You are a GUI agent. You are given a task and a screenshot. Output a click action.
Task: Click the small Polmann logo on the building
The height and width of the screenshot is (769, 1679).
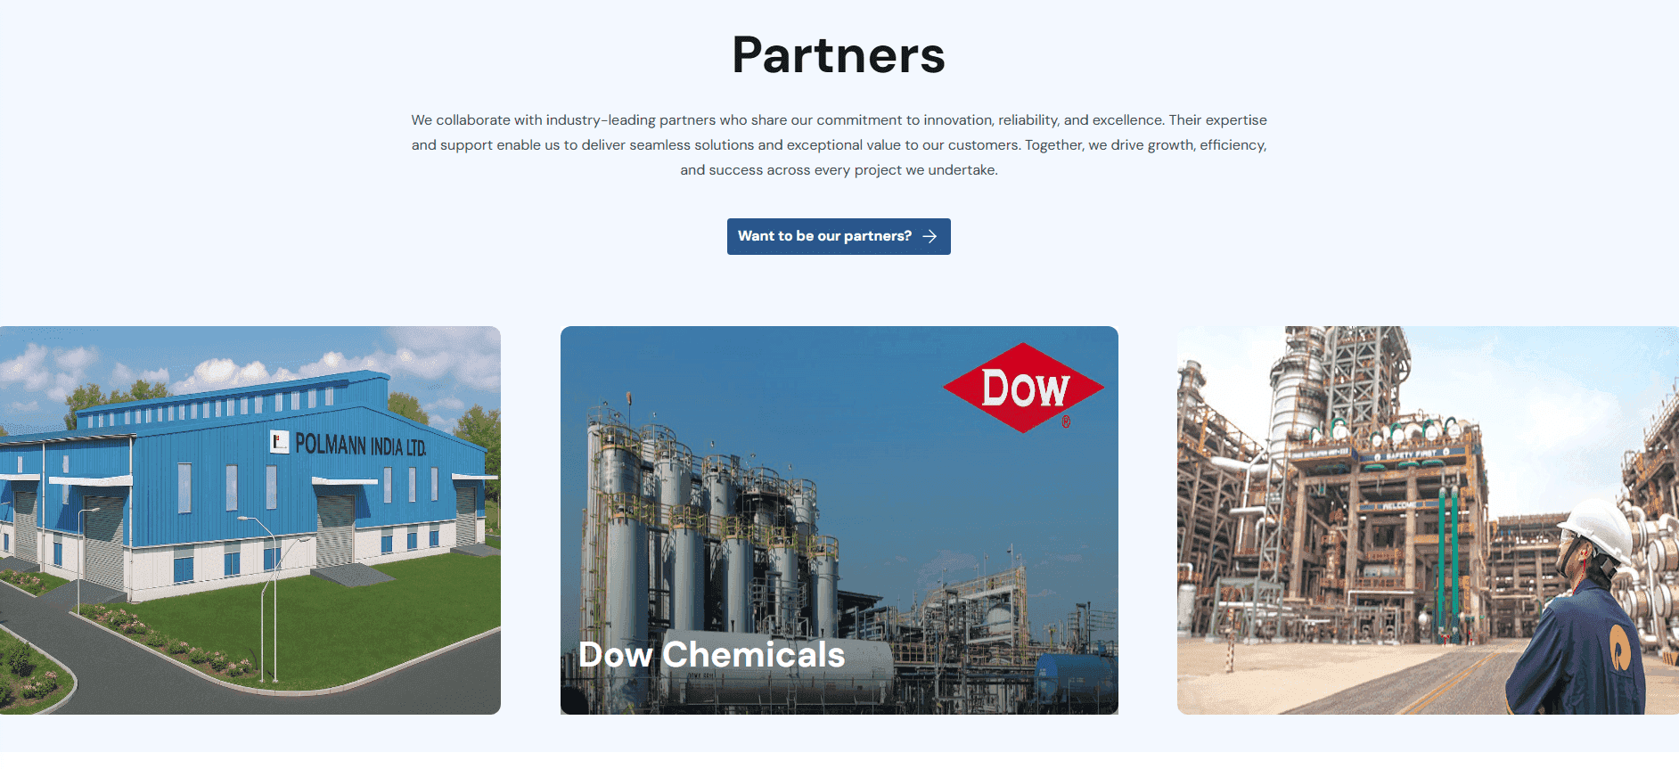[280, 441]
